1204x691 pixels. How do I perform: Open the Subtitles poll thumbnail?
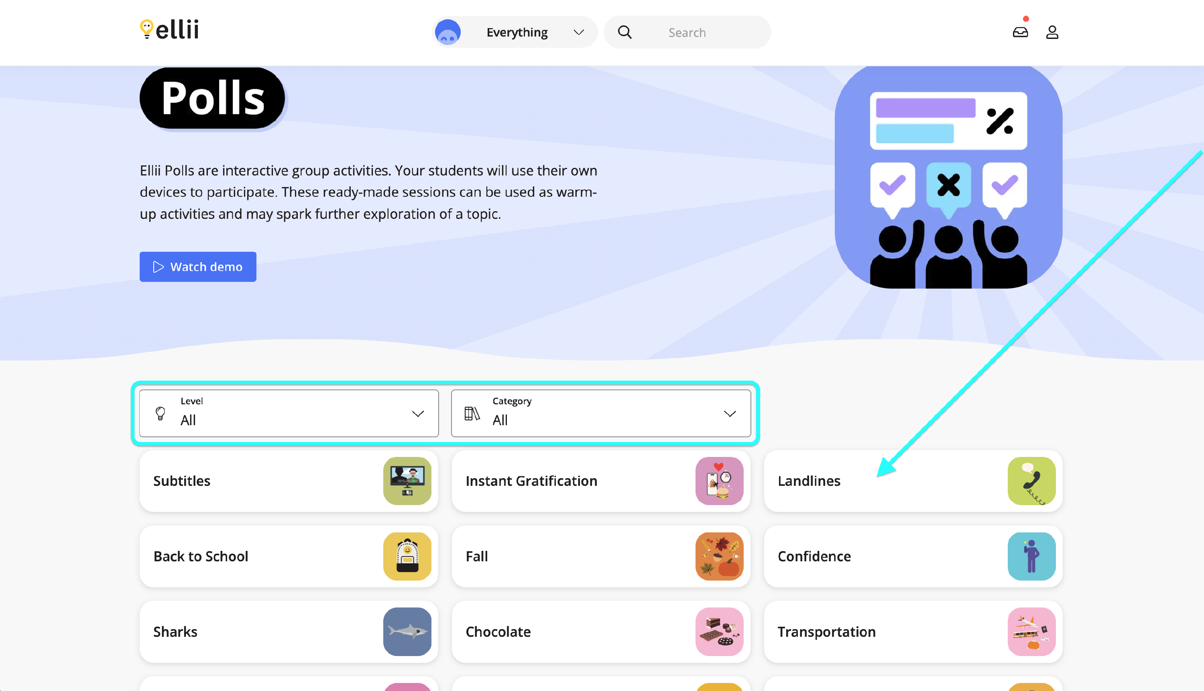[407, 481]
